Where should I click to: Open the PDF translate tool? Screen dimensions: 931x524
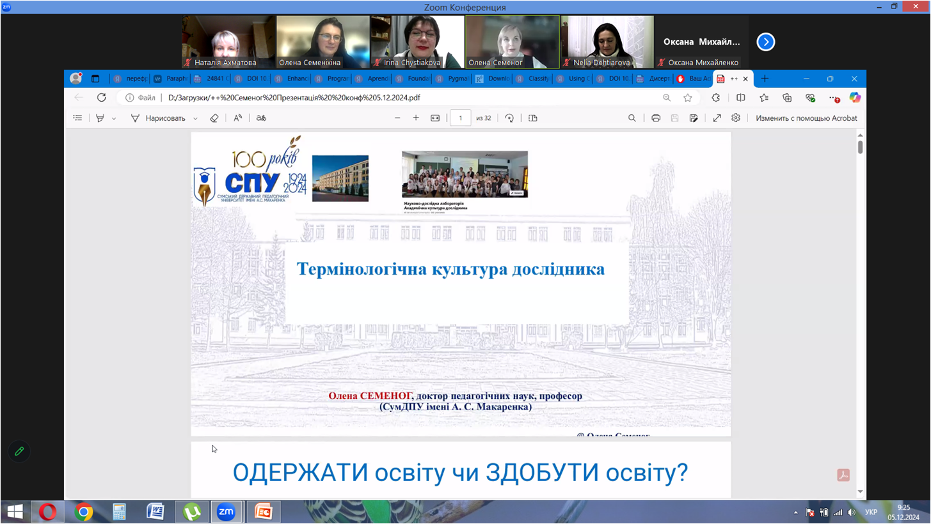pyautogui.click(x=261, y=118)
